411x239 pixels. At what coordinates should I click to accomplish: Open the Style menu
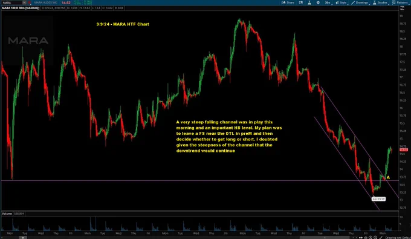pyautogui.click(x=341, y=2)
